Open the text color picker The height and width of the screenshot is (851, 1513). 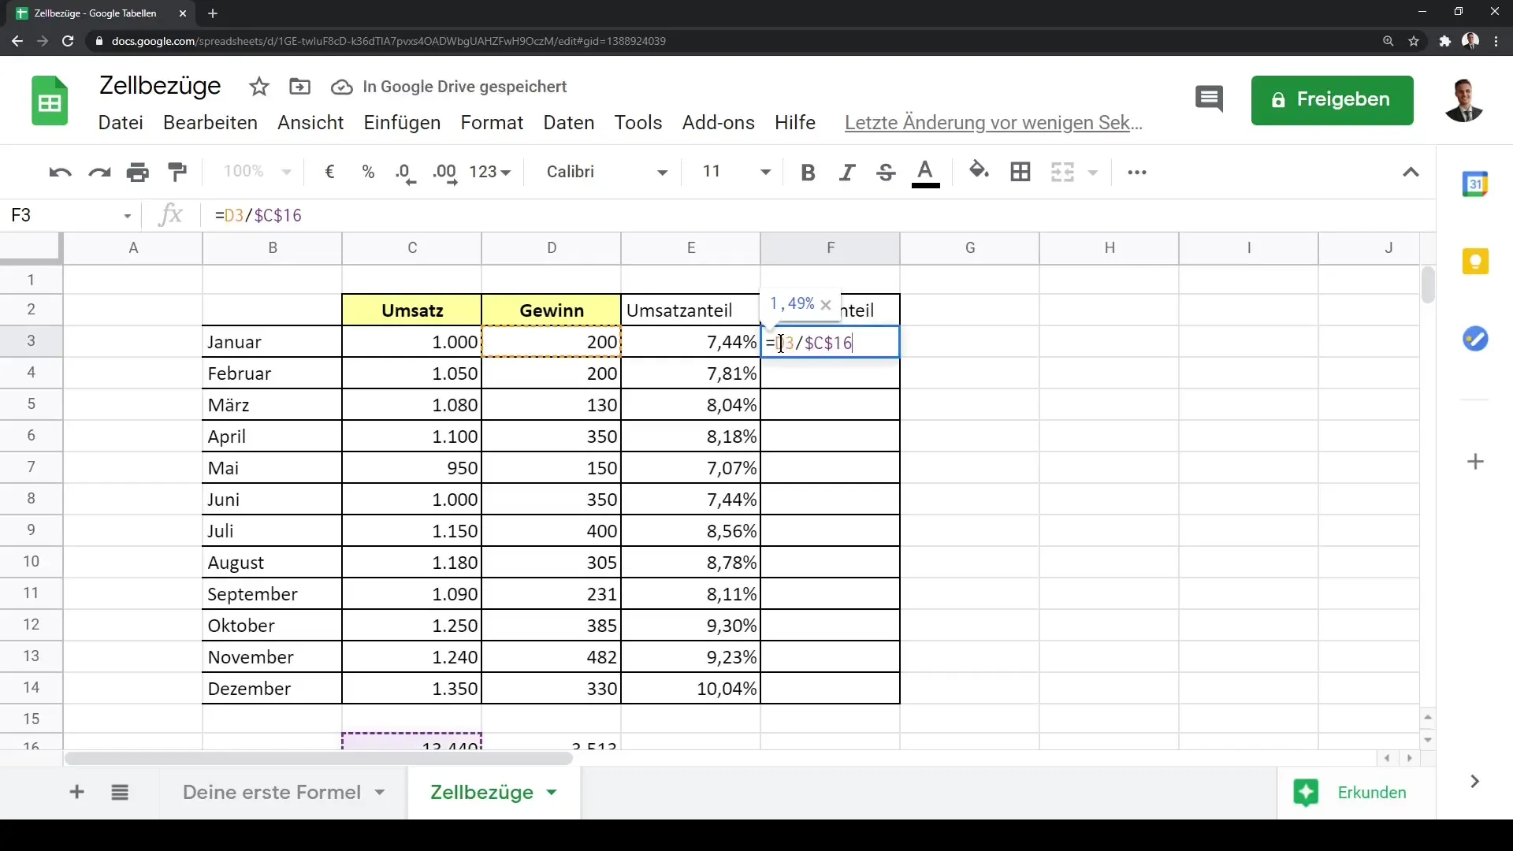click(926, 173)
